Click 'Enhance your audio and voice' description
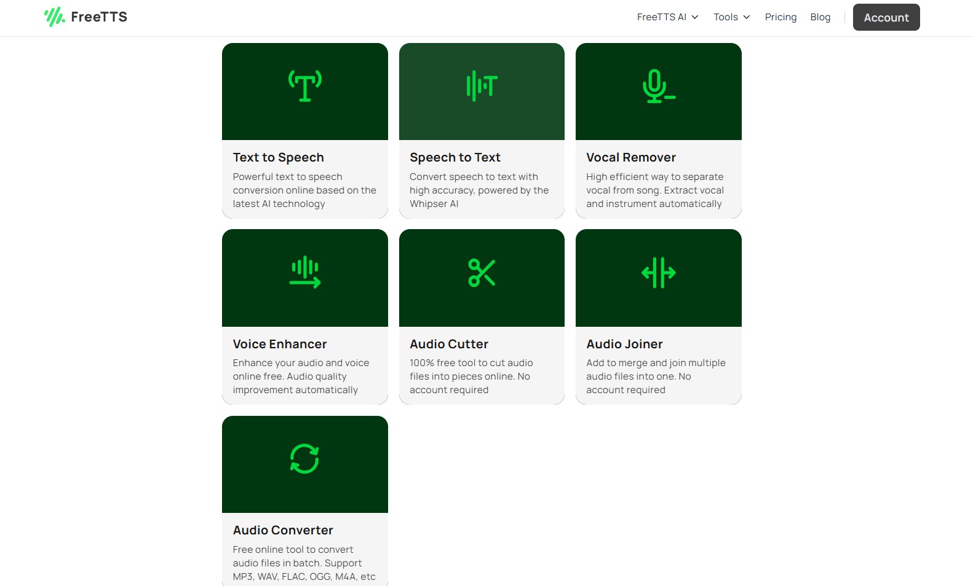973x586 pixels. click(x=301, y=377)
